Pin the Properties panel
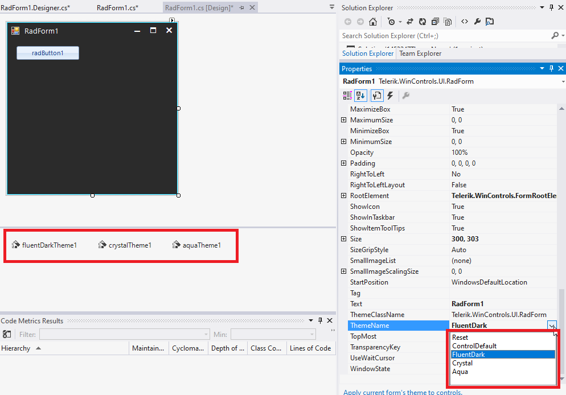This screenshot has width=566, height=395. 552,68
